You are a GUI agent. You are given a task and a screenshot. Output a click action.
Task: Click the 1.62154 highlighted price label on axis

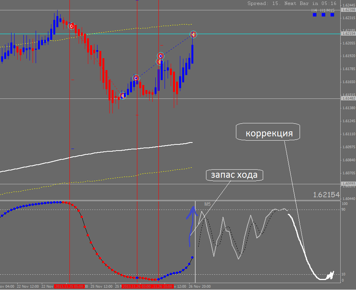click(348, 34)
